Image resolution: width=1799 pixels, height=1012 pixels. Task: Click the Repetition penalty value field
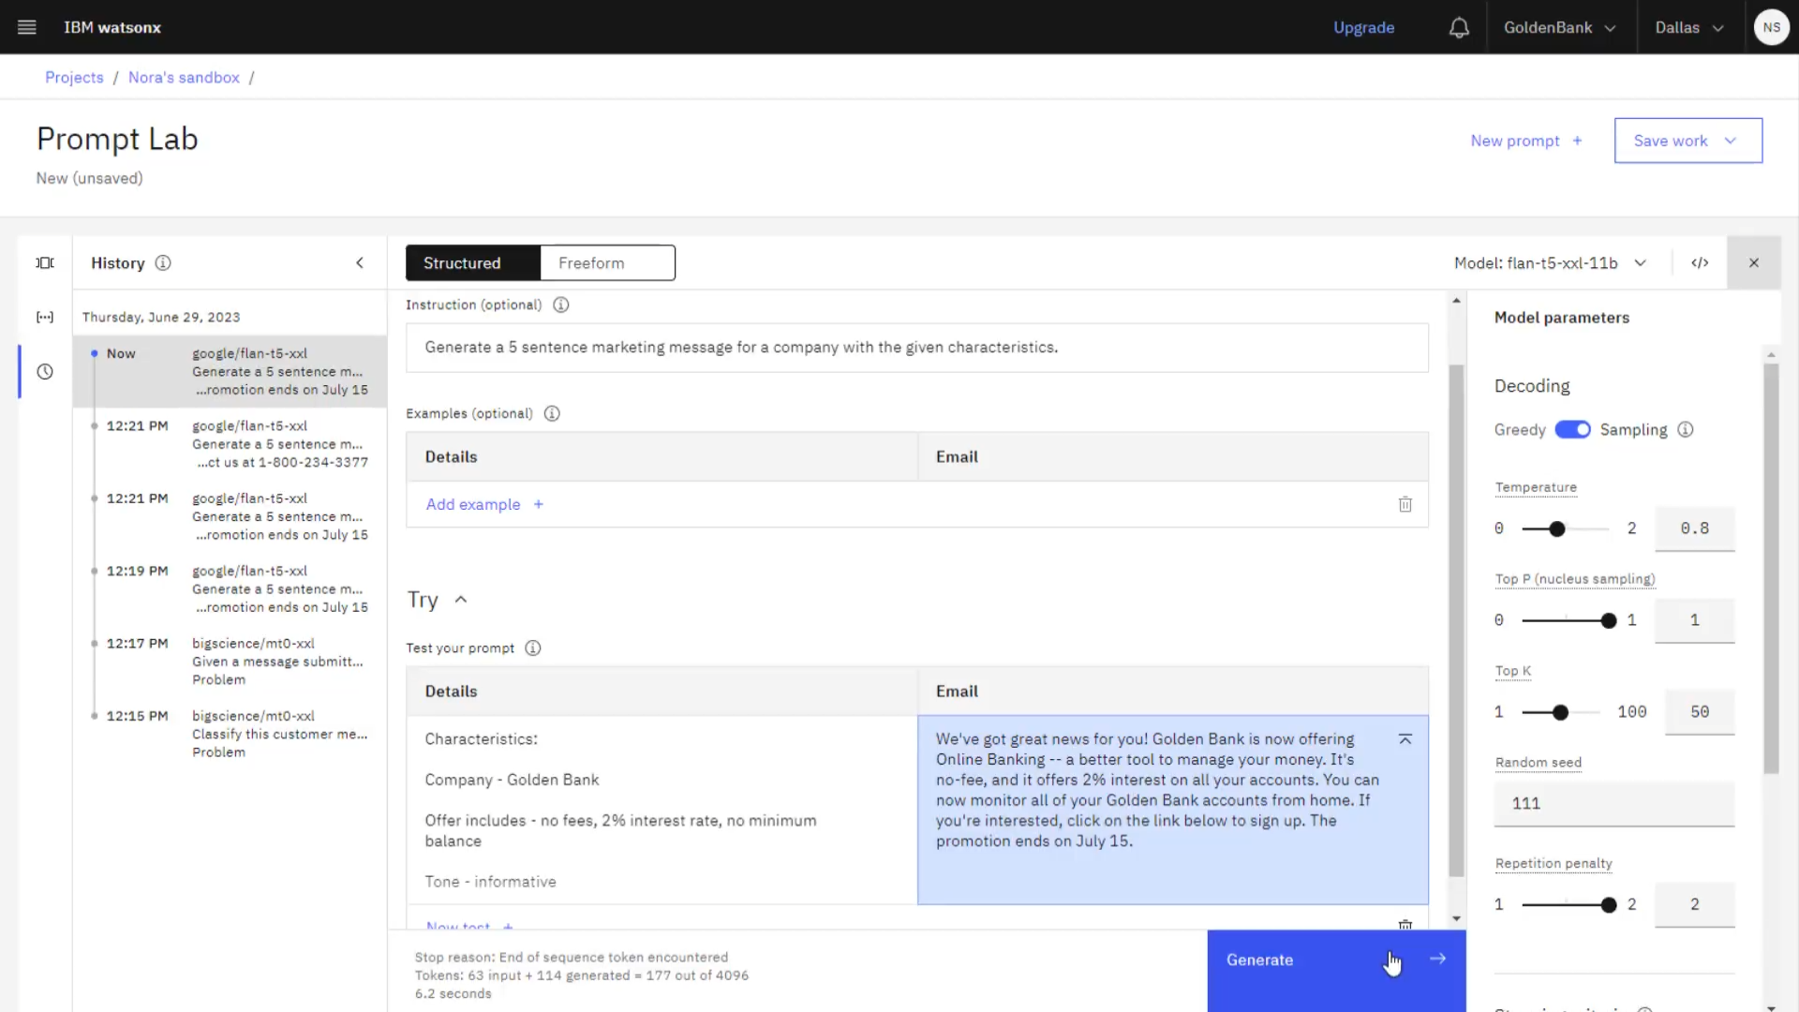[x=1694, y=905]
